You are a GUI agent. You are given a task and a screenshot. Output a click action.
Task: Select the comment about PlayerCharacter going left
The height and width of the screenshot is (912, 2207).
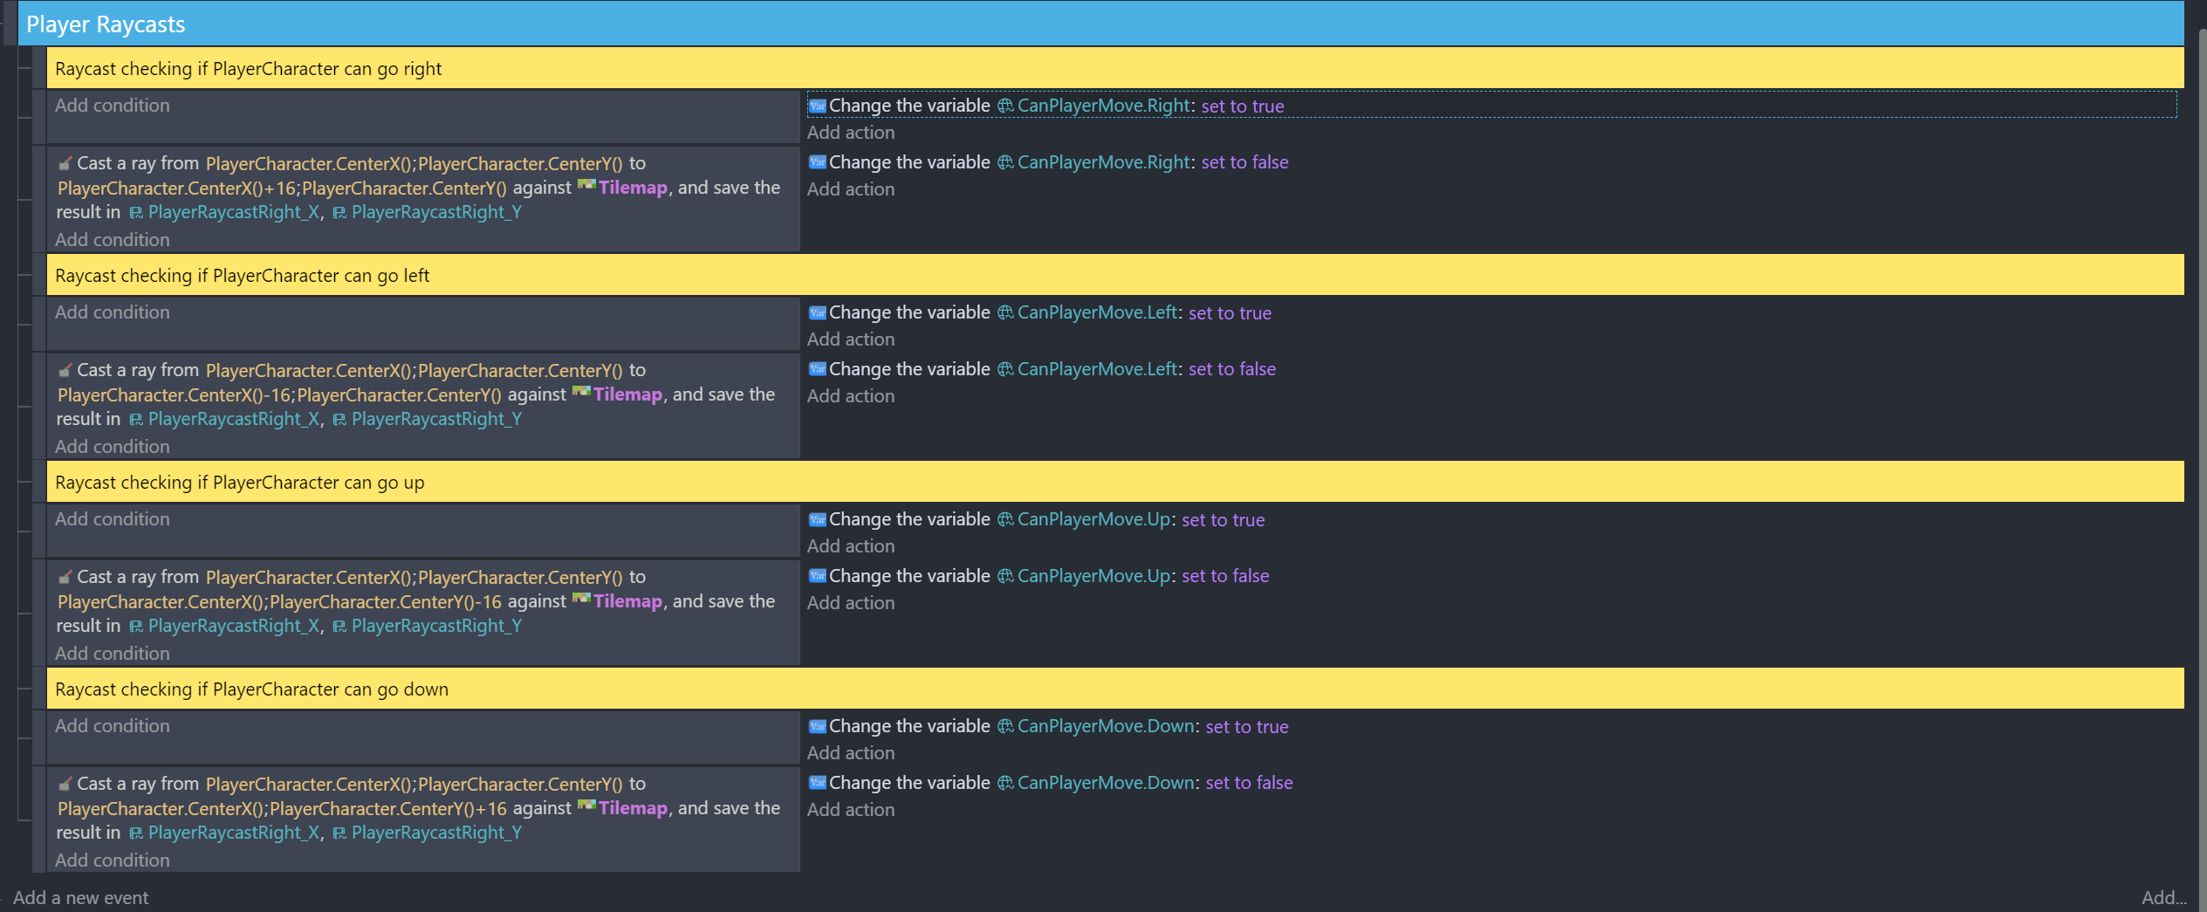(242, 276)
